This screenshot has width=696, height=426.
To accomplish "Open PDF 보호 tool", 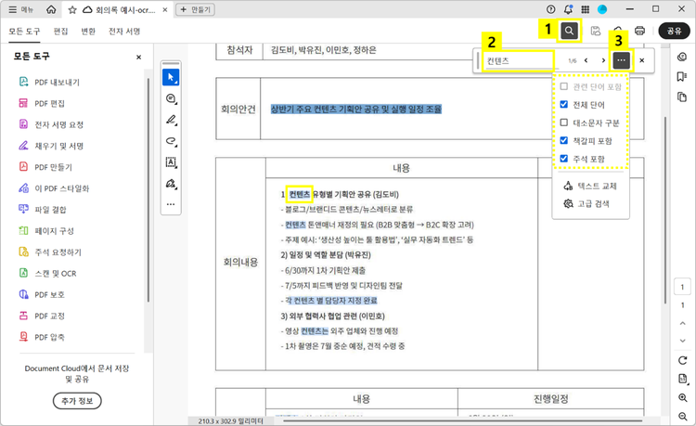I will pos(42,294).
